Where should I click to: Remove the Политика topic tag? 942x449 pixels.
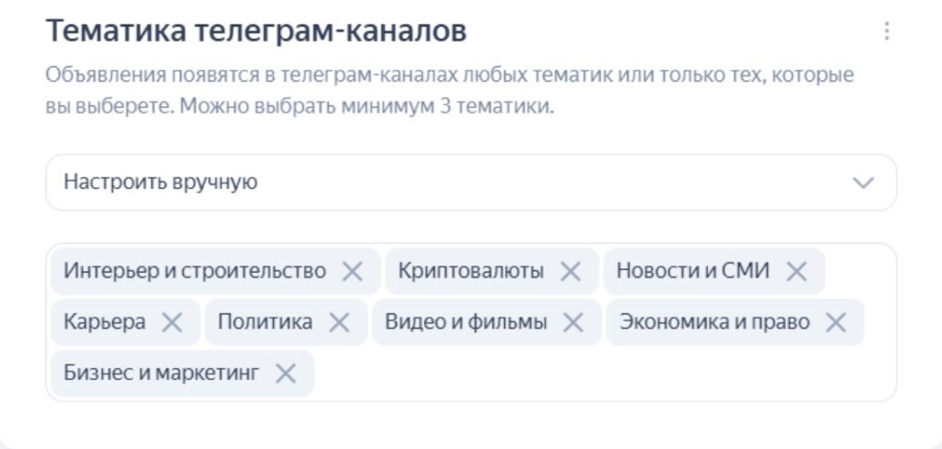[x=339, y=322]
